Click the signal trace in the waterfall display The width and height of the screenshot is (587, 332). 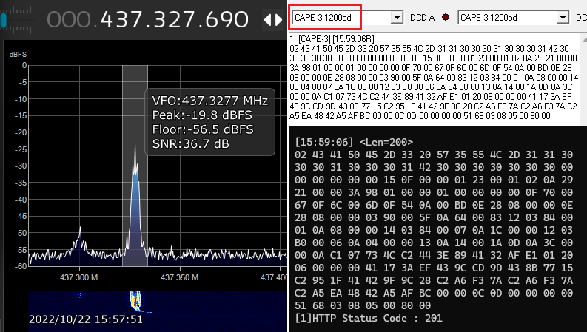[135, 302]
